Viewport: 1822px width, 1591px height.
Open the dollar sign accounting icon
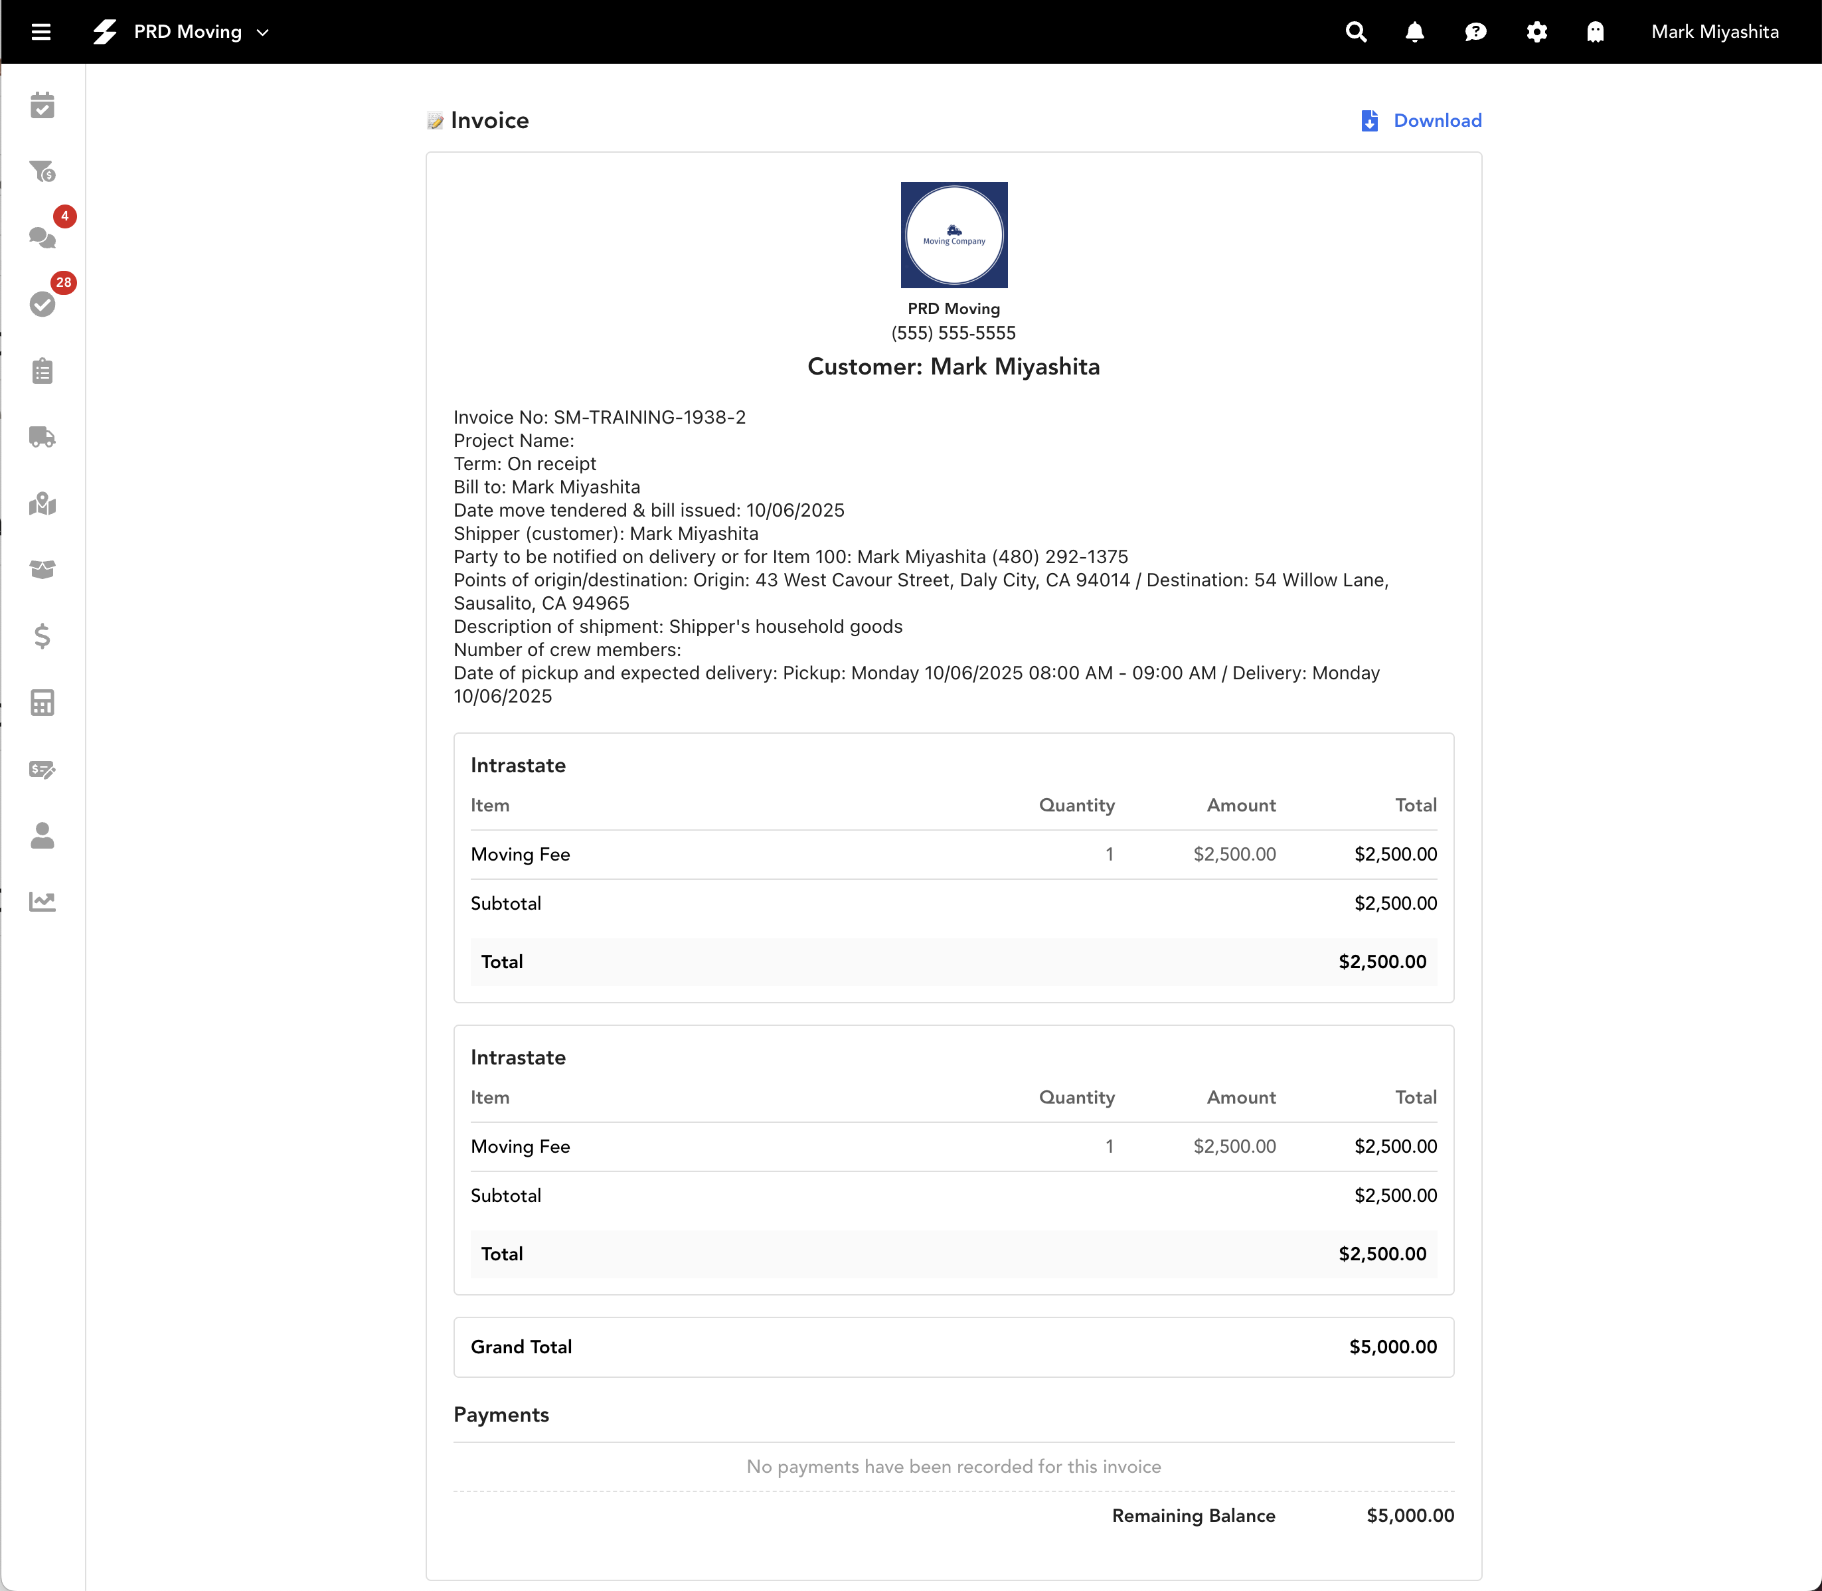tap(42, 635)
